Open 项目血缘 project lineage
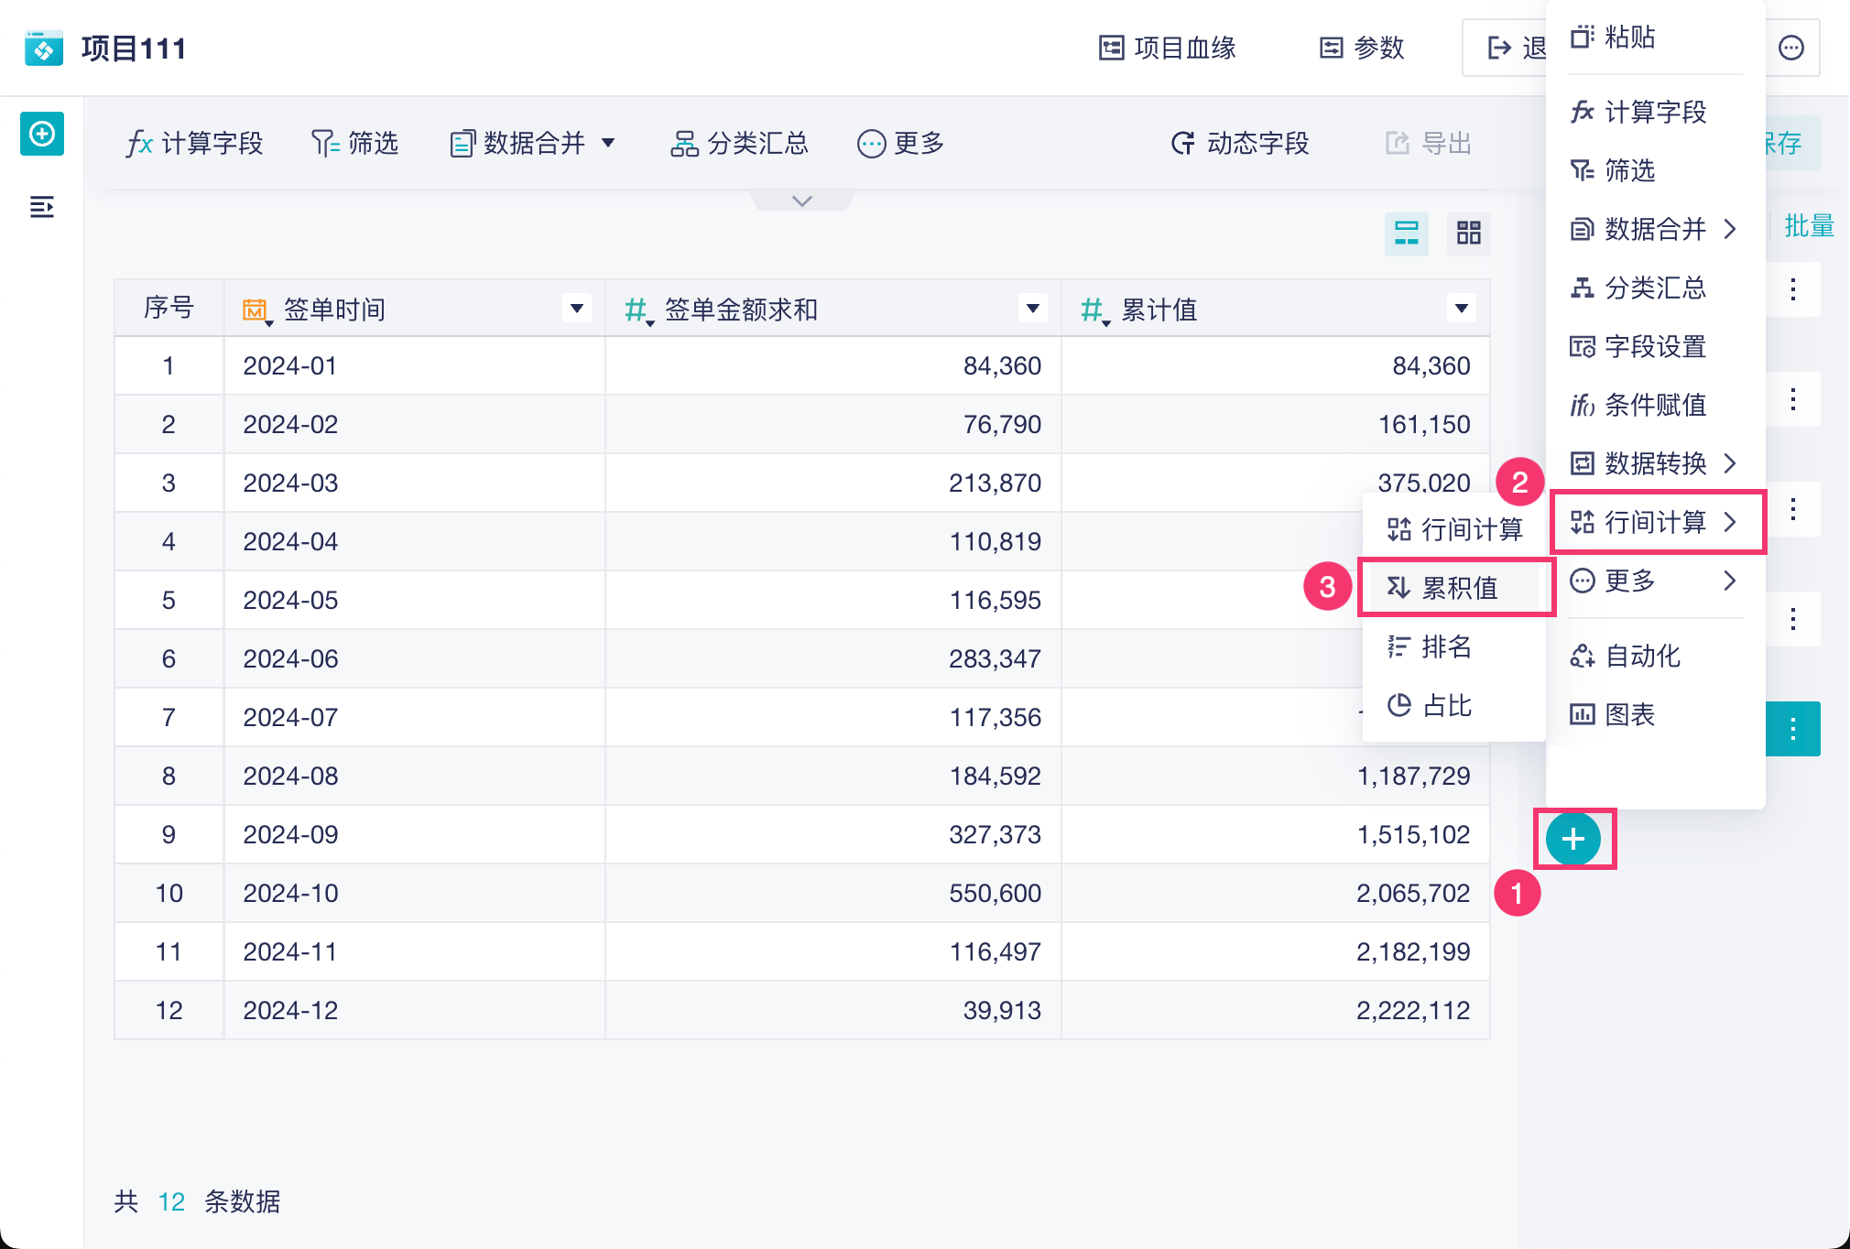The width and height of the screenshot is (1850, 1249). (x=1167, y=48)
